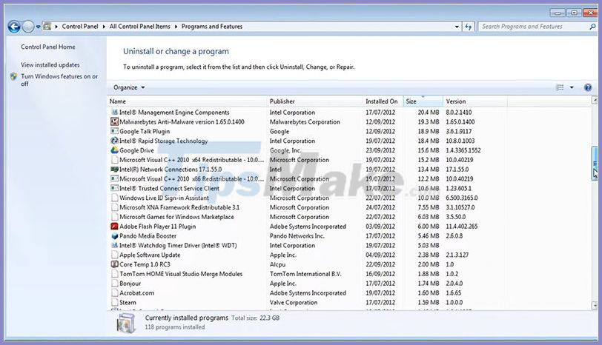Click the shield icon beside Windows features
602x345 pixels.
(x=13, y=76)
